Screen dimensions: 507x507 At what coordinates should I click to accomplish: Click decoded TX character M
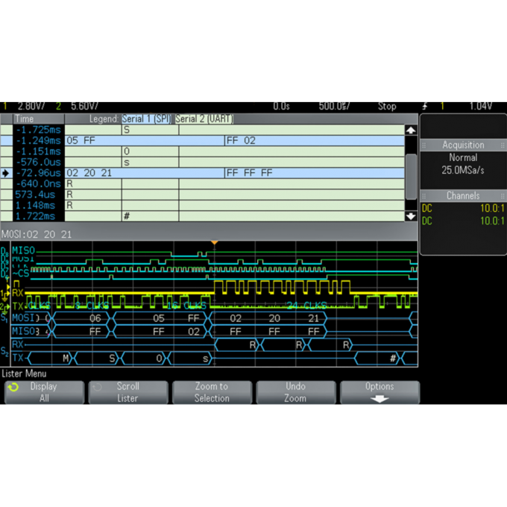click(x=66, y=359)
